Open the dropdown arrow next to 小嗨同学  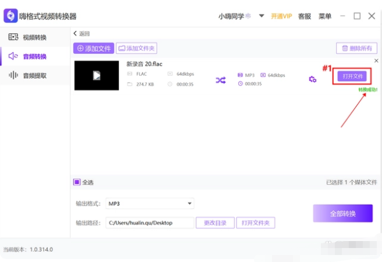pyautogui.click(x=261, y=16)
